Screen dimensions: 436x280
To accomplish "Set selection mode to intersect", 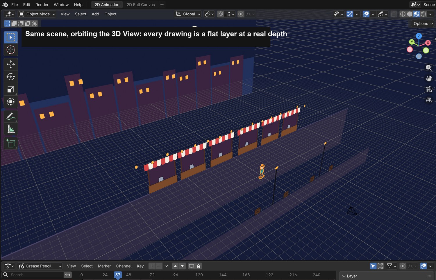I will click(x=35, y=23).
